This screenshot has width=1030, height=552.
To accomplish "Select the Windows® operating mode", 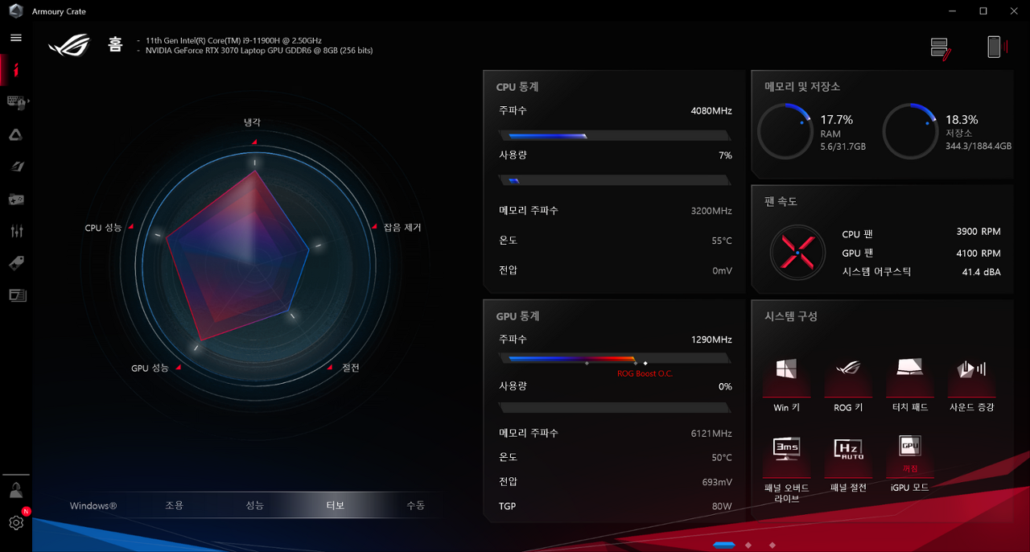I will point(93,505).
